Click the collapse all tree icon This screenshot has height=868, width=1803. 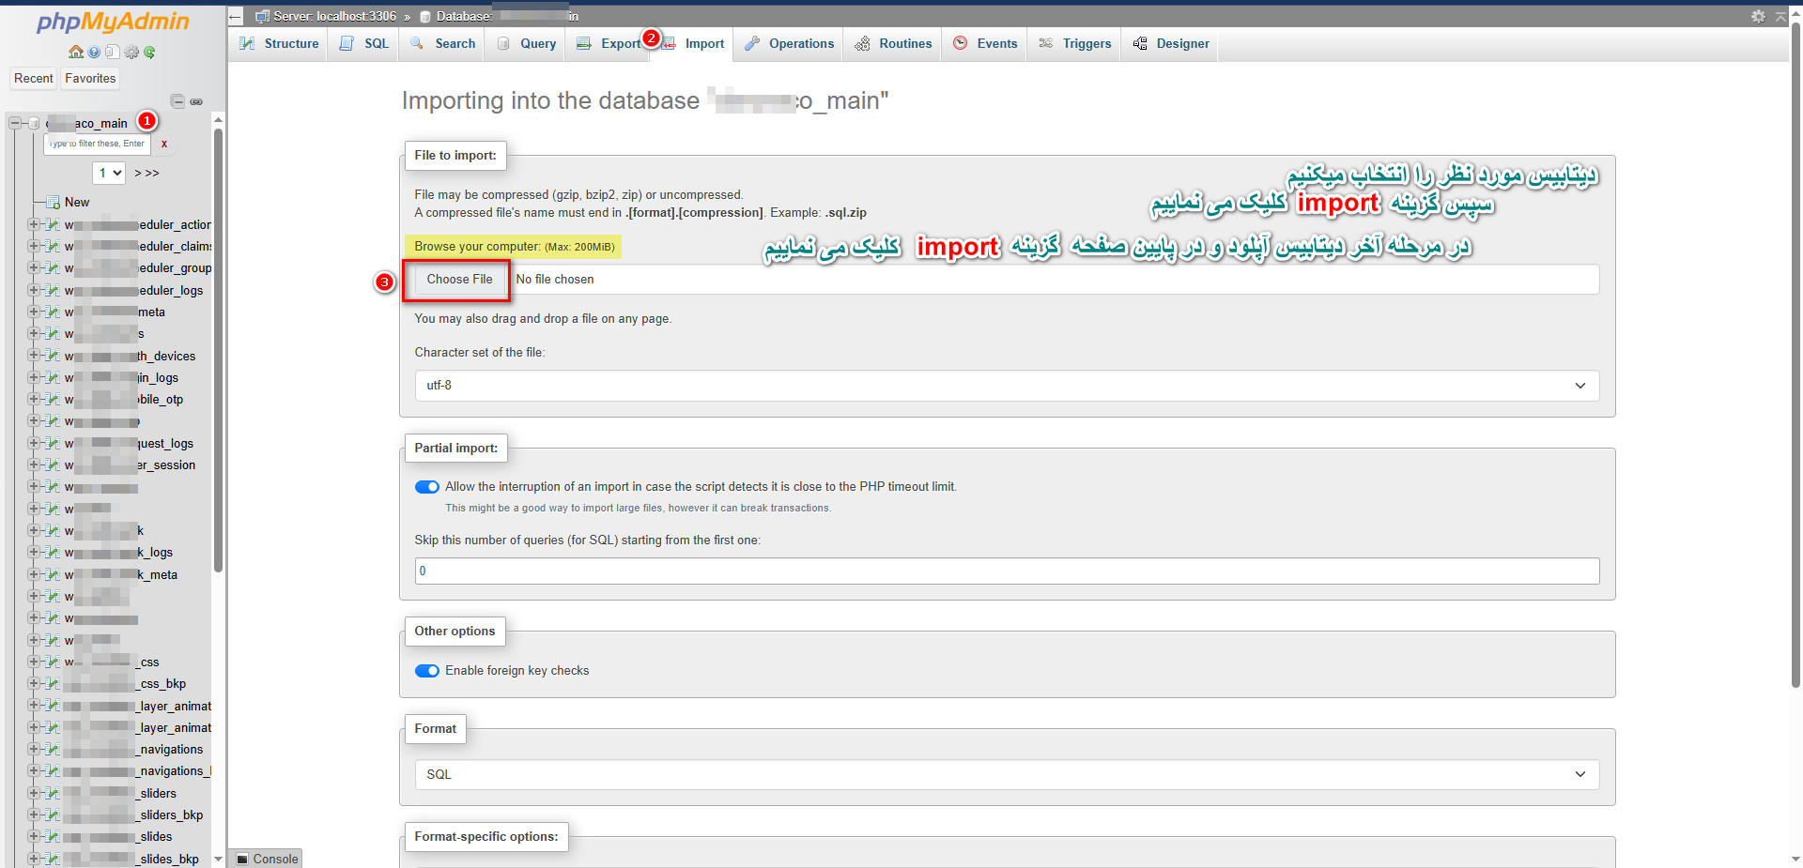point(177,101)
